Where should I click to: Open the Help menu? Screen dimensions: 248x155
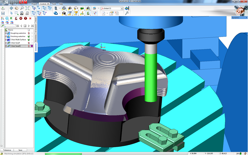[x=61, y=4]
